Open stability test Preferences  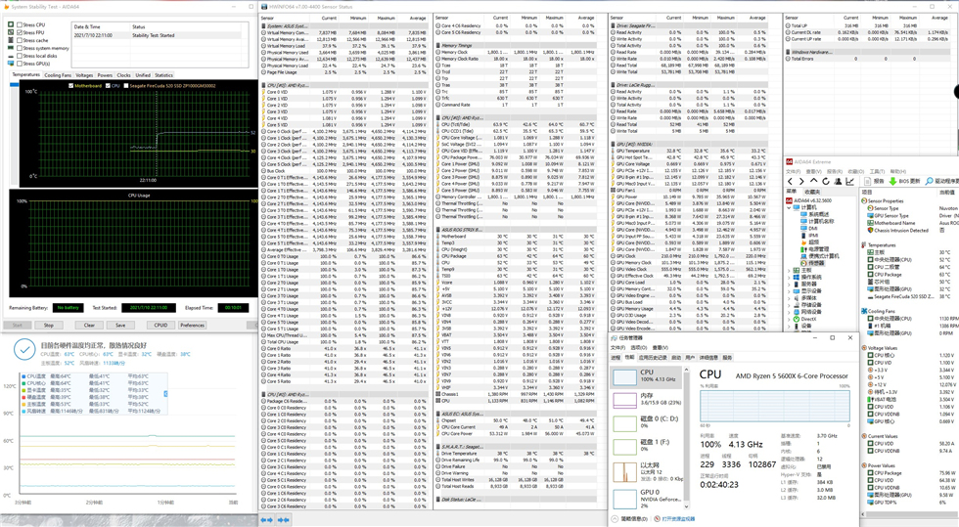pyautogui.click(x=192, y=326)
